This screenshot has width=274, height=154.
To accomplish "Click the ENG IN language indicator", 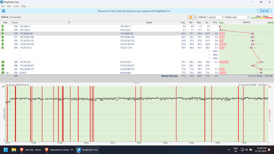I will (235, 150).
